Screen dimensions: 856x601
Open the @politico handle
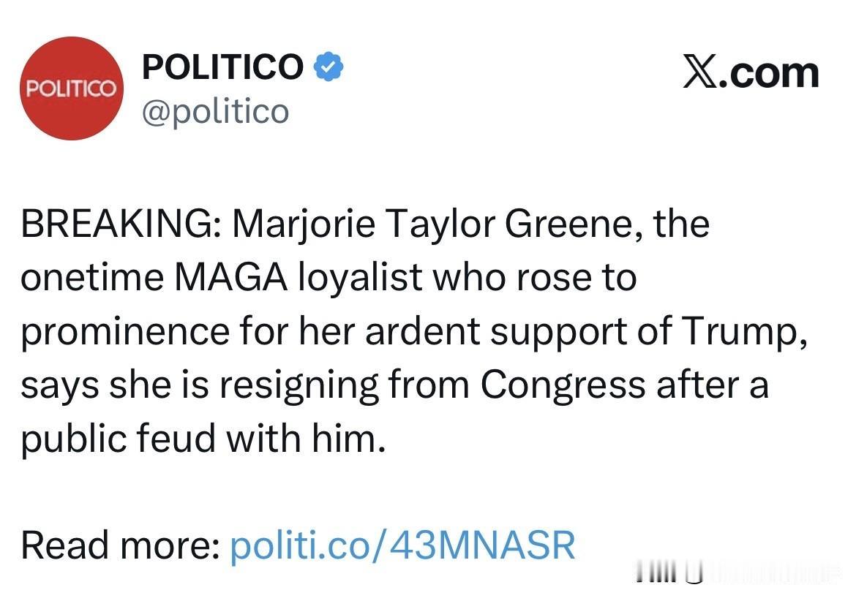(215, 112)
